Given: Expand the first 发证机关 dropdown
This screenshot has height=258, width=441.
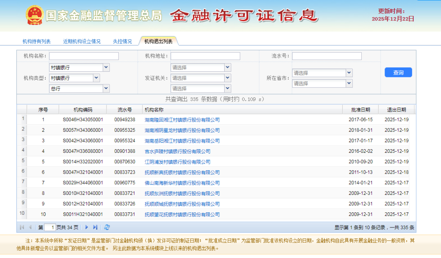Looking at the screenshot, I should pyautogui.click(x=227, y=67).
